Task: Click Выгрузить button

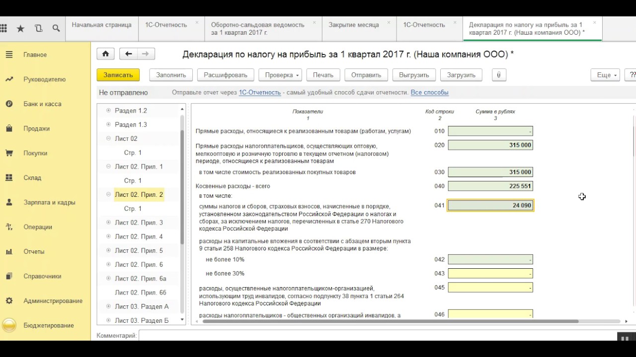Action: point(414,75)
